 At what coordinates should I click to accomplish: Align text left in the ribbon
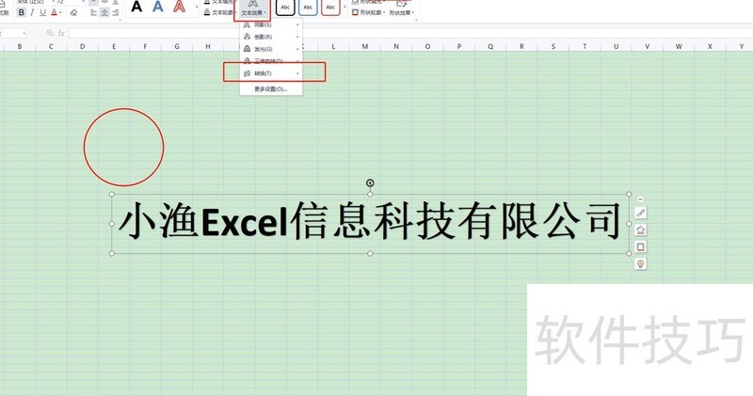tap(93, 13)
